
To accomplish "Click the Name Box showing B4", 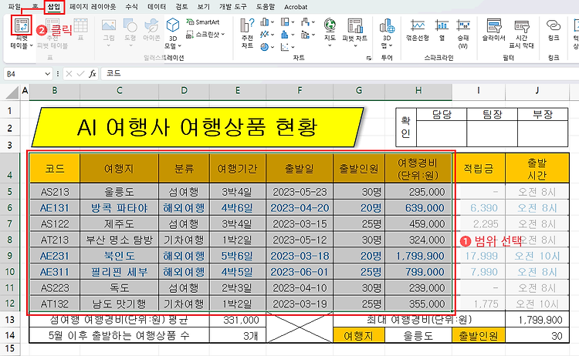I will (x=25, y=74).
